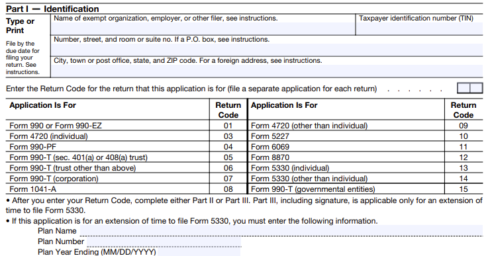Click return code 04 cell
The height and width of the screenshot is (256, 490).
pos(228,147)
